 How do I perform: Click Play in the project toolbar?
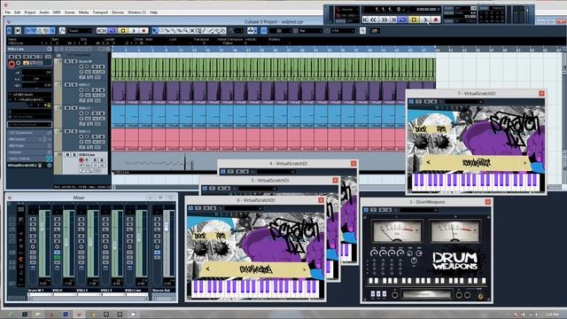tap(133, 31)
